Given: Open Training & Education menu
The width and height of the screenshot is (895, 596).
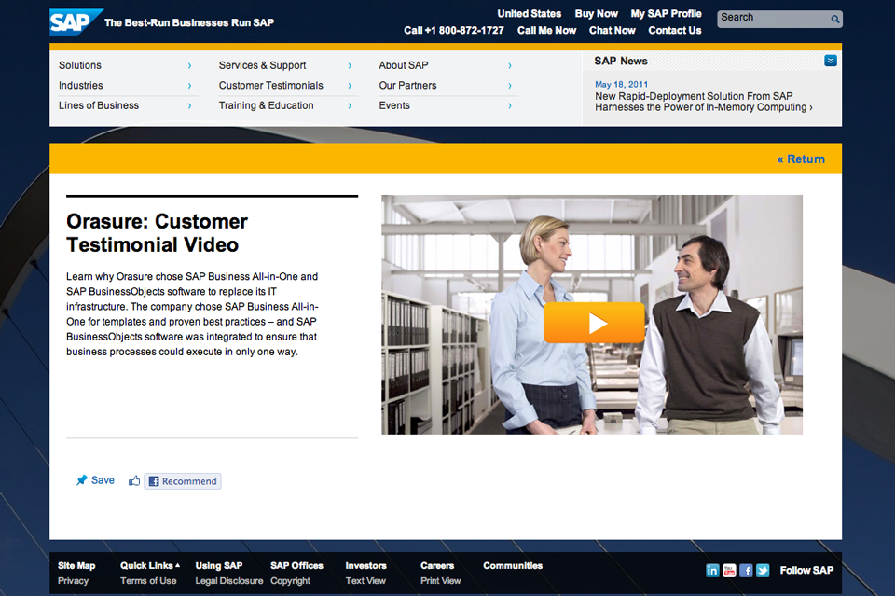Looking at the screenshot, I should click(x=266, y=105).
